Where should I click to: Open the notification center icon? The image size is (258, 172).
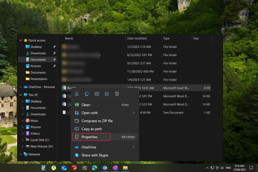[251, 168]
